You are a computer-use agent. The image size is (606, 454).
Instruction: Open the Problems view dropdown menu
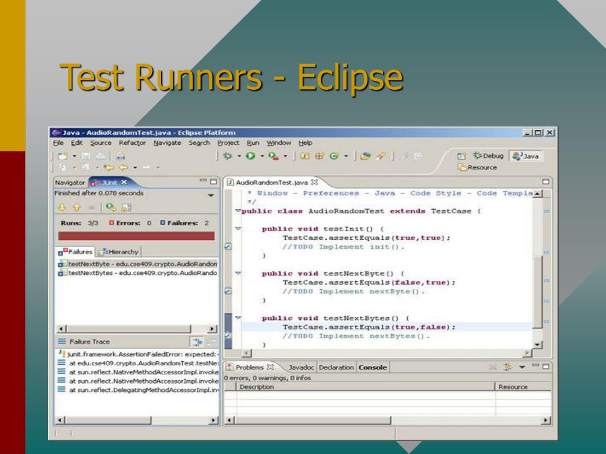tap(522, 367)
